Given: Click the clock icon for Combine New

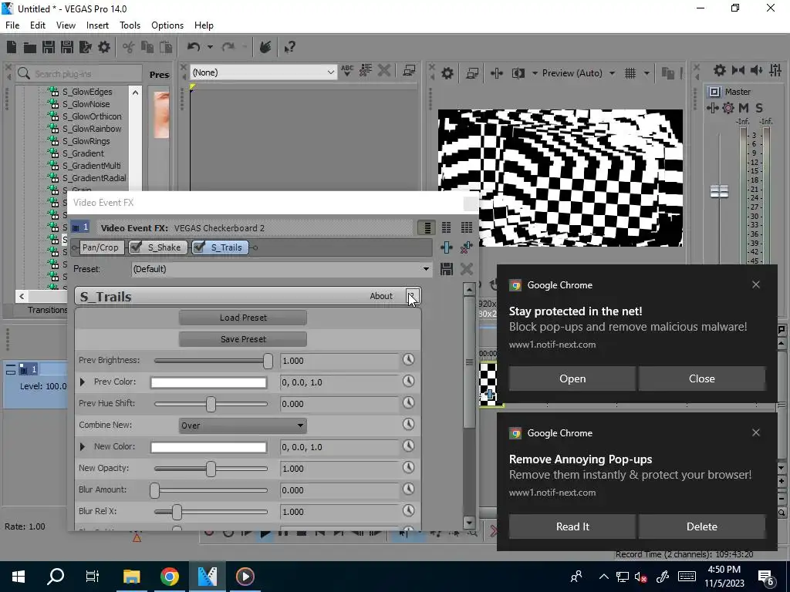Looking at the screenshot, I should (x=409, y=425).
